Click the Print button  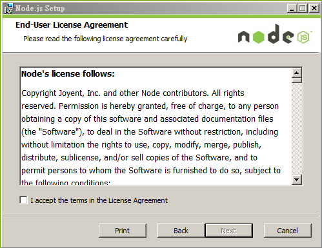[x=123, y=231]
